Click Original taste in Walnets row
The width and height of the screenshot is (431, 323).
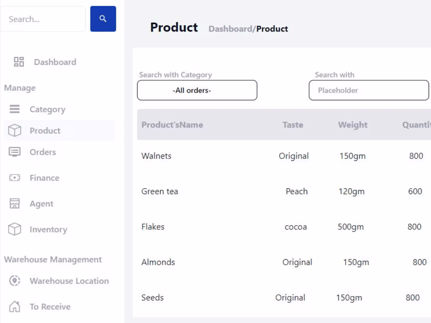point(294,156)
